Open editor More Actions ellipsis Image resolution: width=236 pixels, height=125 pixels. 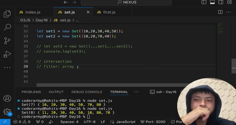pyautogui.click(x=229, y=12)
